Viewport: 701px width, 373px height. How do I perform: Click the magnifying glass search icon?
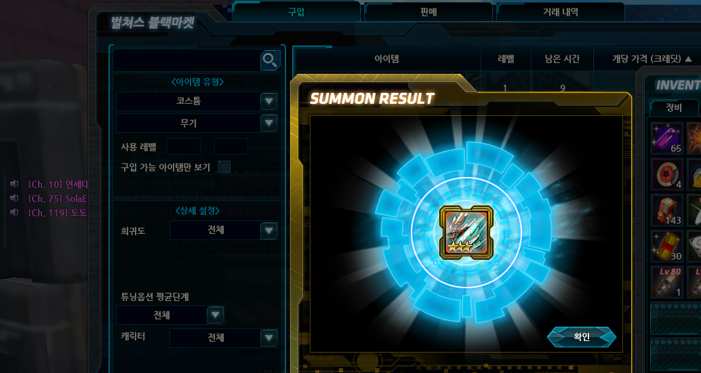pos(270,60)
